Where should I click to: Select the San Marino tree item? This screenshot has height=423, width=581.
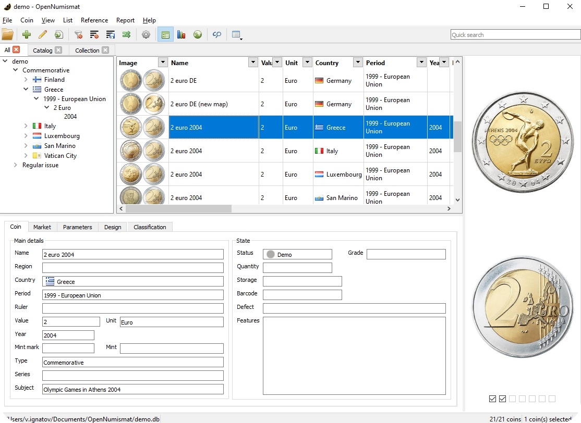pos(59,146)
